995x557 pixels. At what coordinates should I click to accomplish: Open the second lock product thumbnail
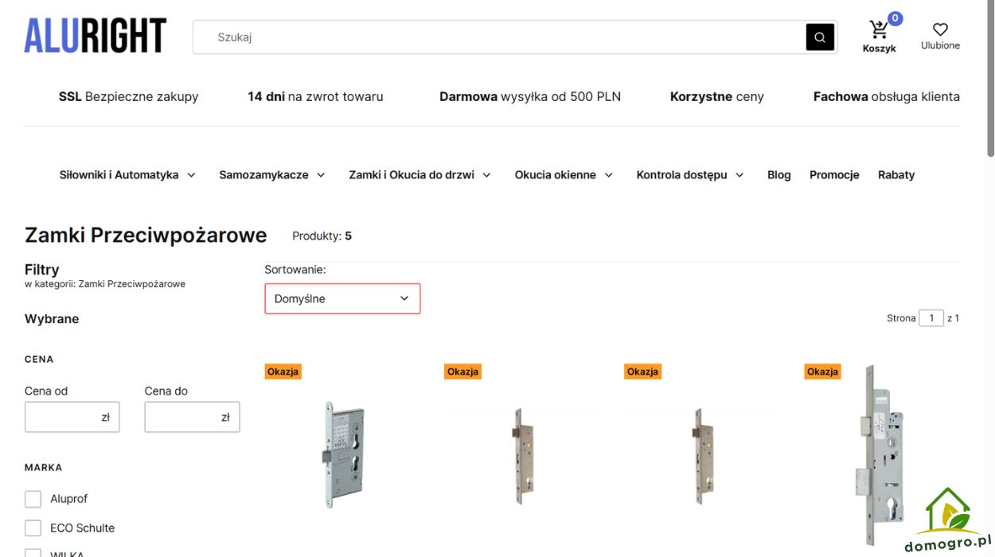(x=523, y=456)
